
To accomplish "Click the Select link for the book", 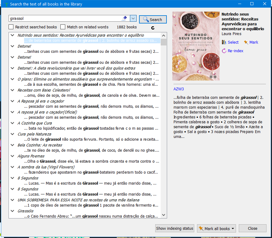I will pyautogui.click(x=233, y=42).
